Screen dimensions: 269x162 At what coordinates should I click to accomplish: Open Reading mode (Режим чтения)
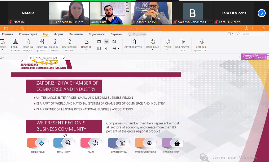15,45
